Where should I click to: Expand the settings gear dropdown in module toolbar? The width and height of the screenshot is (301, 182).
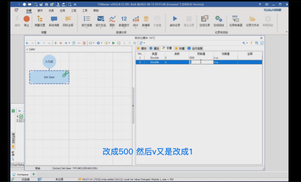click(x=101, y=43)
